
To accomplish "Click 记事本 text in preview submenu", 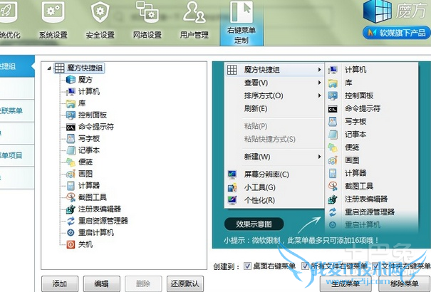I will coord(355,135).
